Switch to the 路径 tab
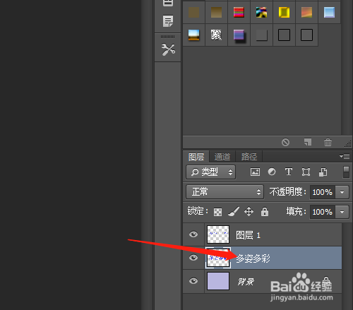 click(x=249, y=157)
